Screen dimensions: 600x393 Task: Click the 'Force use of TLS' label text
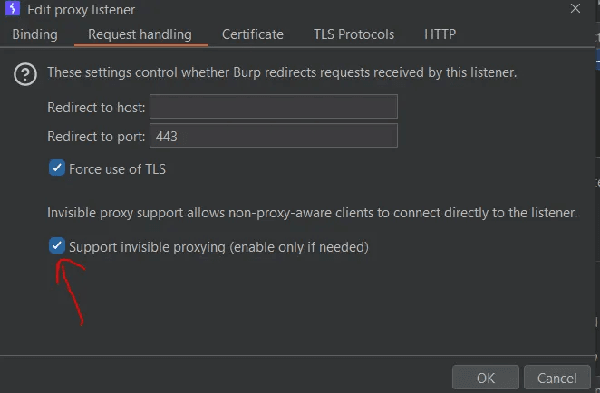(117, 169)
